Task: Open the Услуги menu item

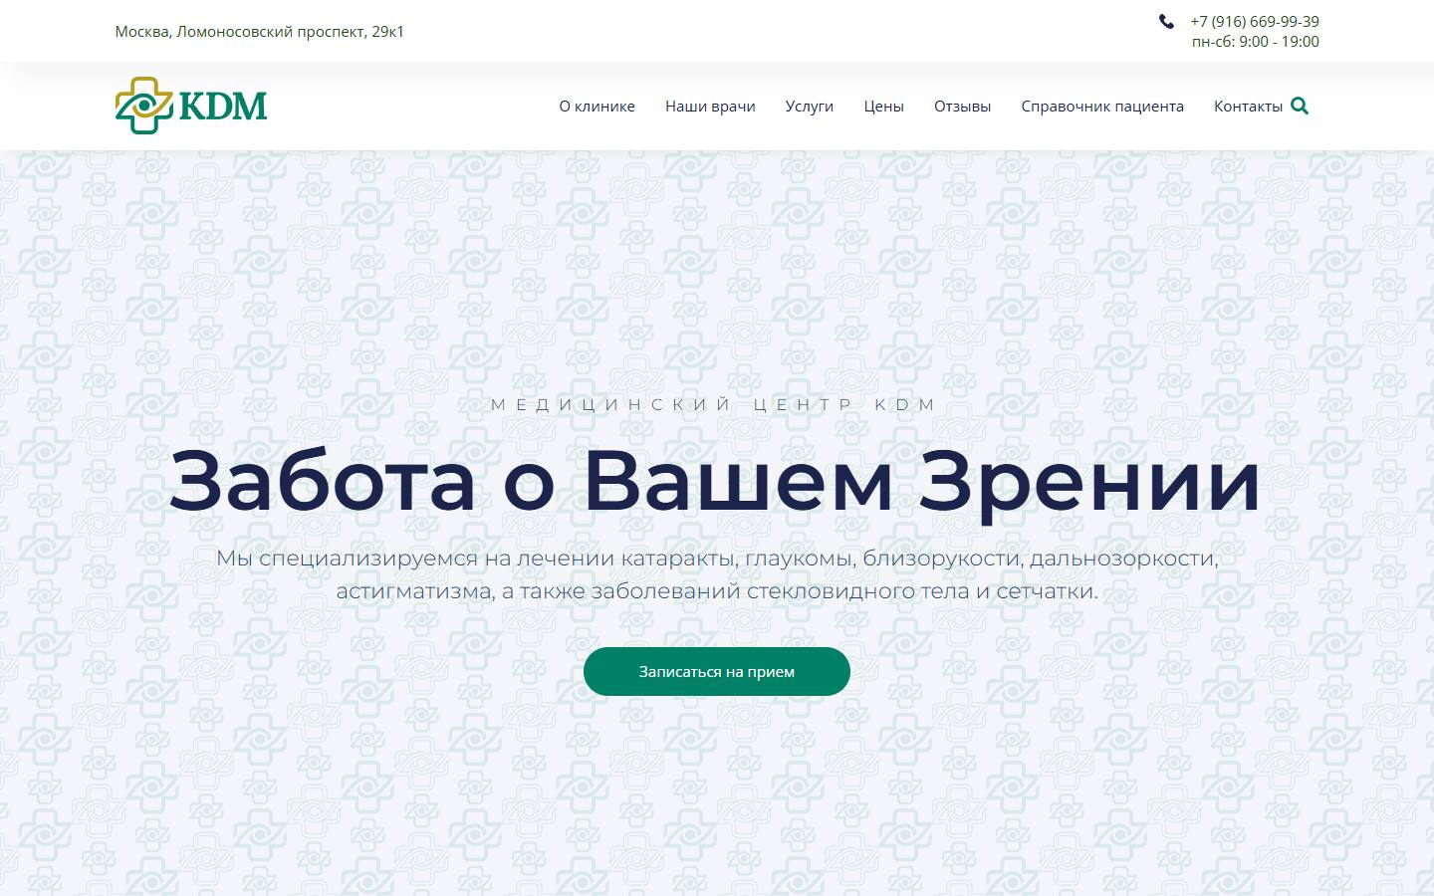Action: [809, 106]
